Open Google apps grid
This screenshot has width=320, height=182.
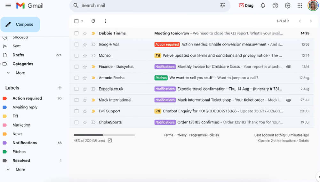(300, 5)
